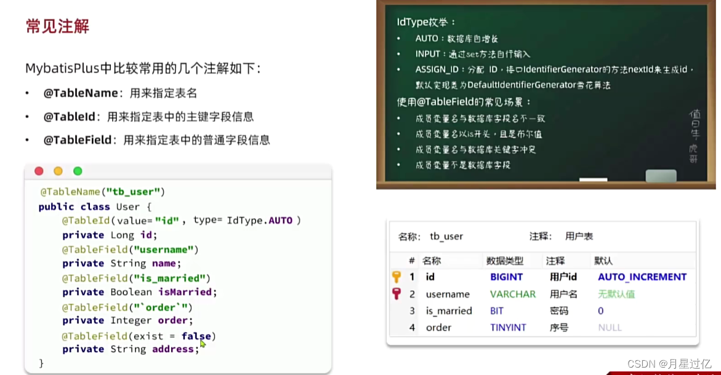Click the chalkboard eraser on the blackboard
The height and width of the screenshot is (375, 721).
click(x=661, y=176)
